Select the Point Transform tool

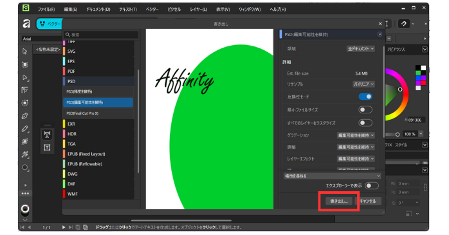[x=25, y=90]
